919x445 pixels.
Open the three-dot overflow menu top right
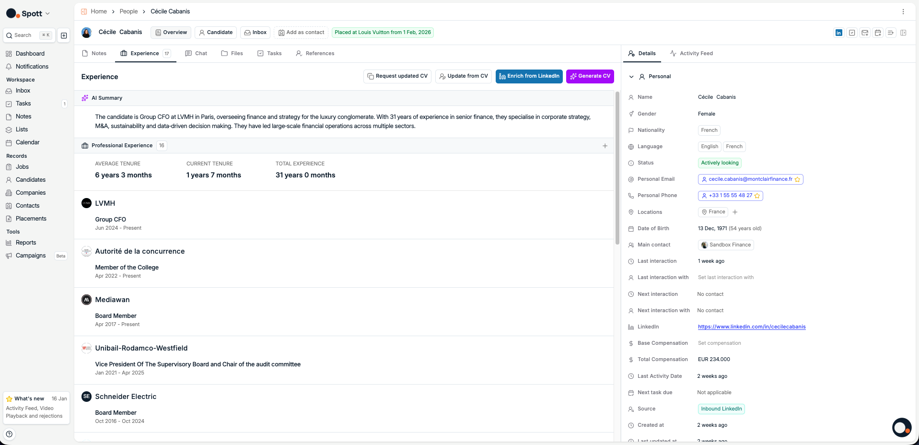[903, 11]
